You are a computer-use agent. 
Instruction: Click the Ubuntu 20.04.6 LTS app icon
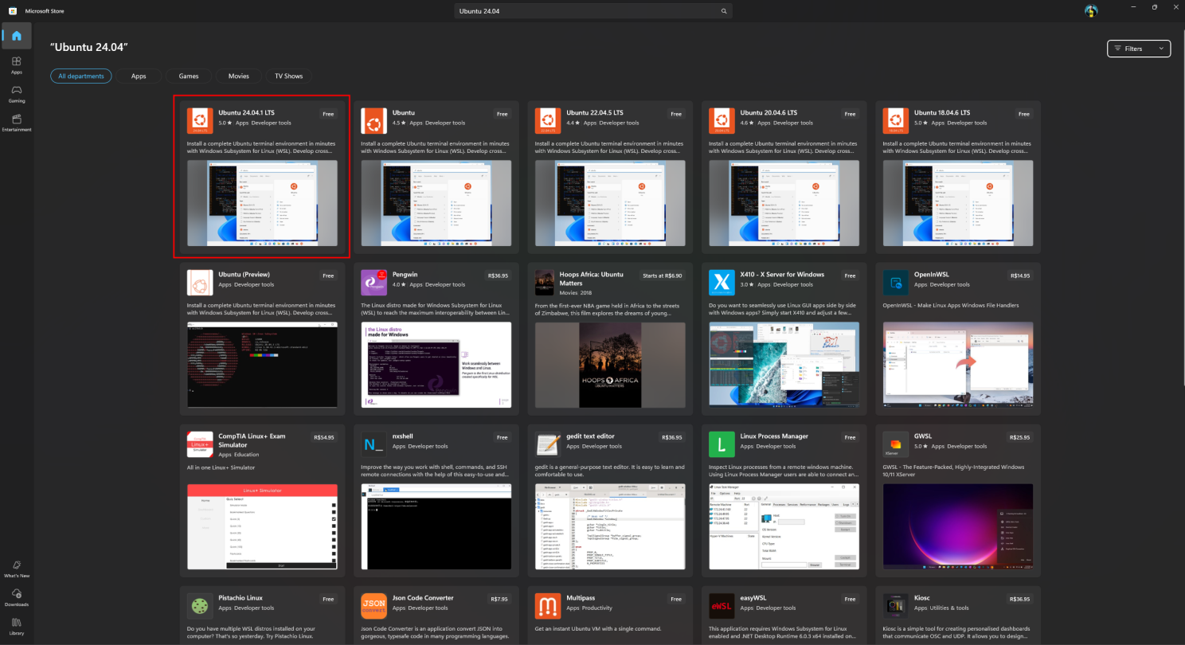click(722, 120)
